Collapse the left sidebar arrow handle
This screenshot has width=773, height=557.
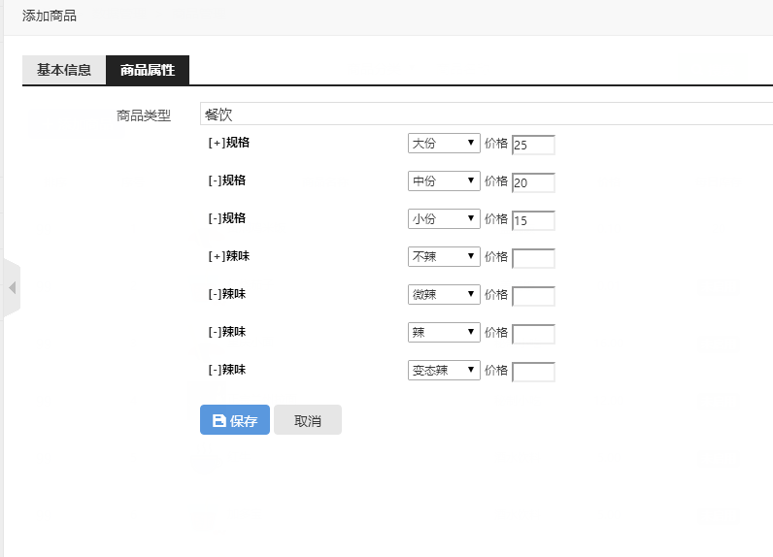click(x=12, y=288)
